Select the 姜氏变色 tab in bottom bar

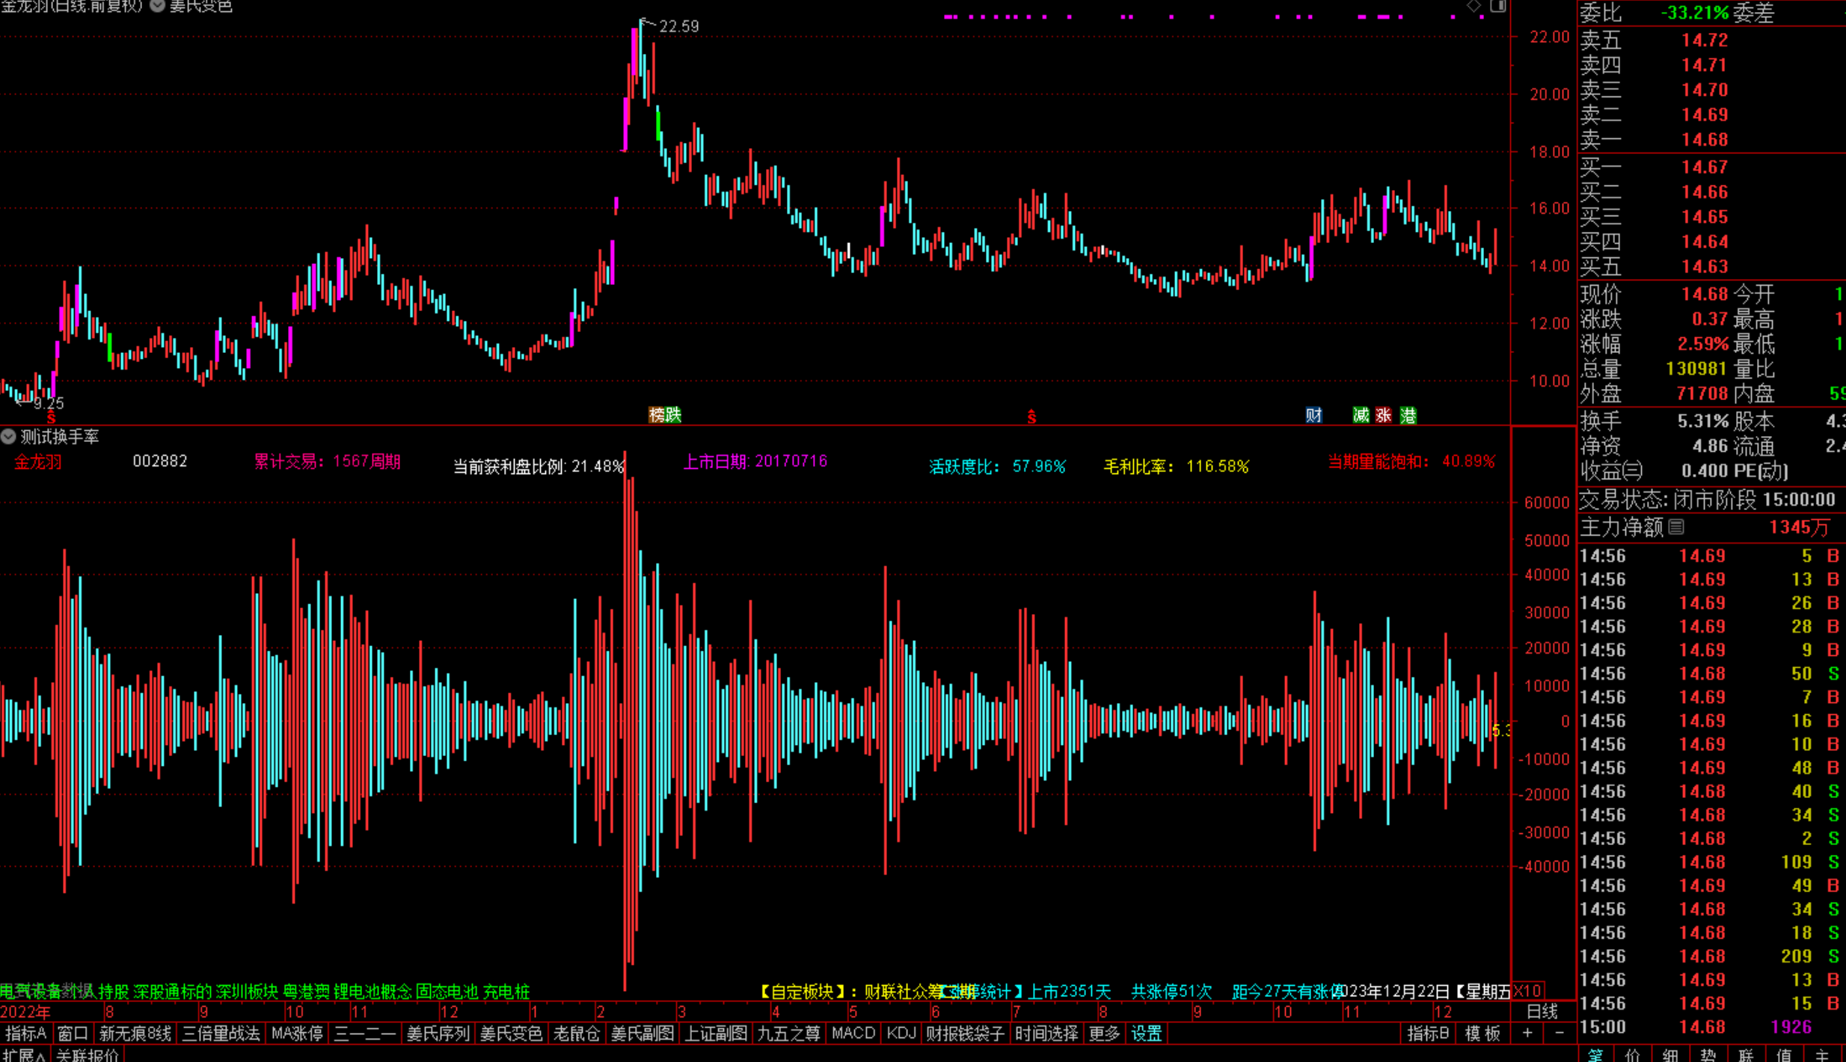[x=511, y=1034]
